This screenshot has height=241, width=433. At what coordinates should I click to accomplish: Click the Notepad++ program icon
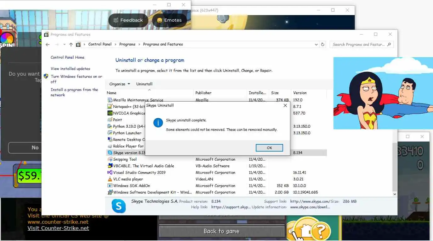(x=110, y=107)
